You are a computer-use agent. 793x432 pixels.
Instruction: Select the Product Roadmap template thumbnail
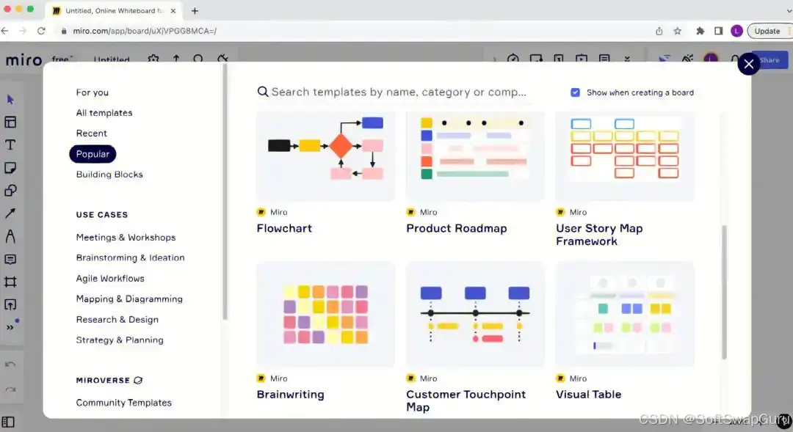point(475,156)
